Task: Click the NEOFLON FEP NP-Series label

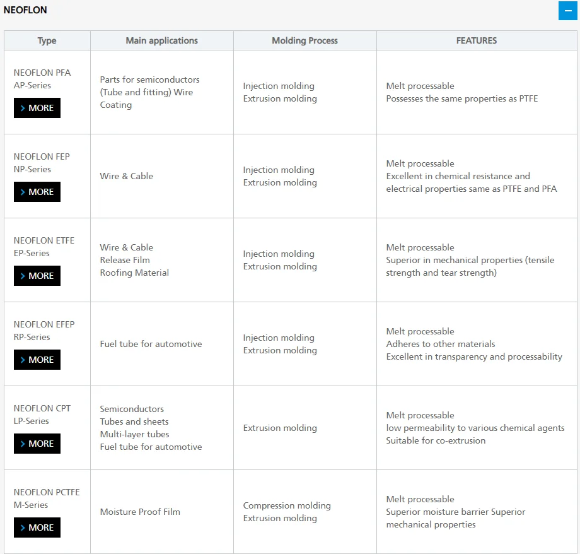Action: coord(42,163)
